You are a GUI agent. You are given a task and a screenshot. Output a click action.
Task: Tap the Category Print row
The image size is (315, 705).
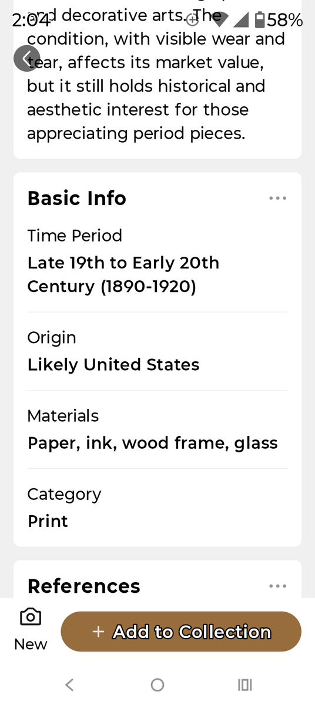pyautogui.click(x=157, y=508)
